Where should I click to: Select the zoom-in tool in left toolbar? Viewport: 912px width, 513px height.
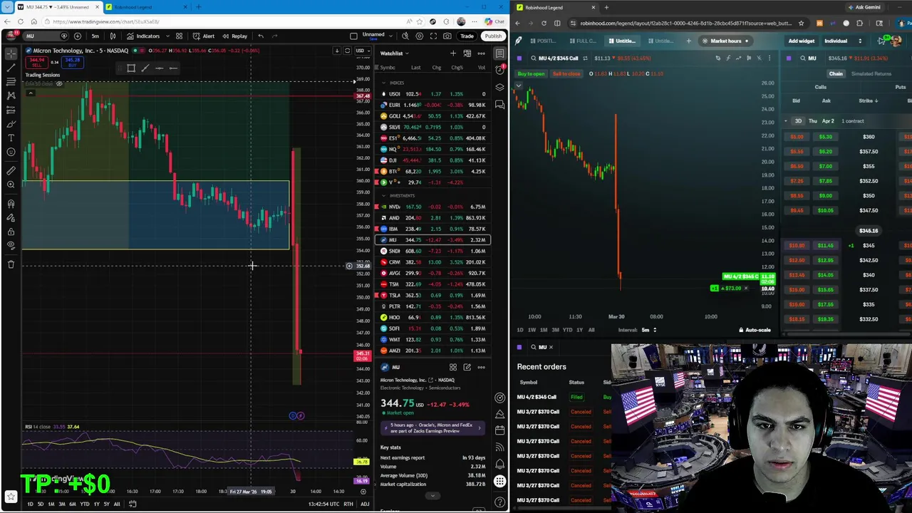click(x=11, y=185)
